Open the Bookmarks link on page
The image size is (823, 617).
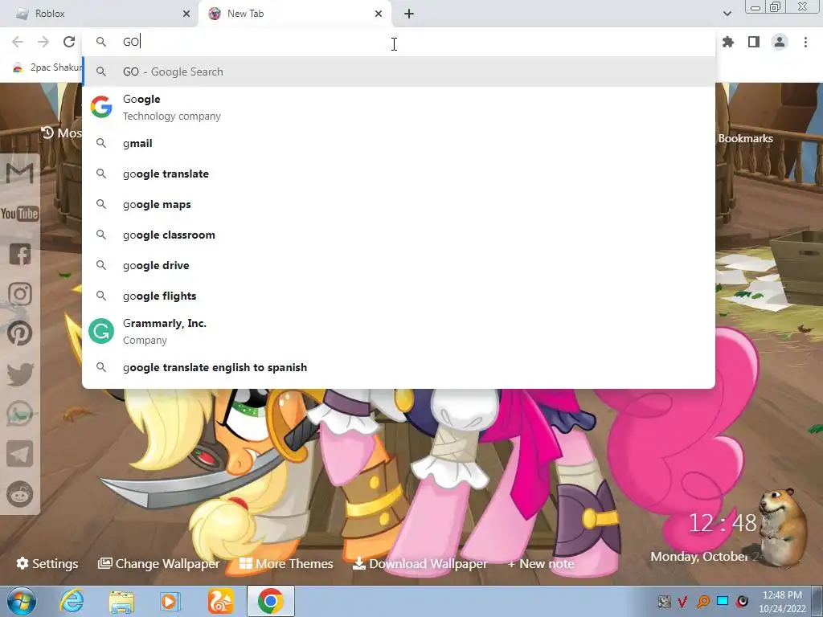click(745, 138)
